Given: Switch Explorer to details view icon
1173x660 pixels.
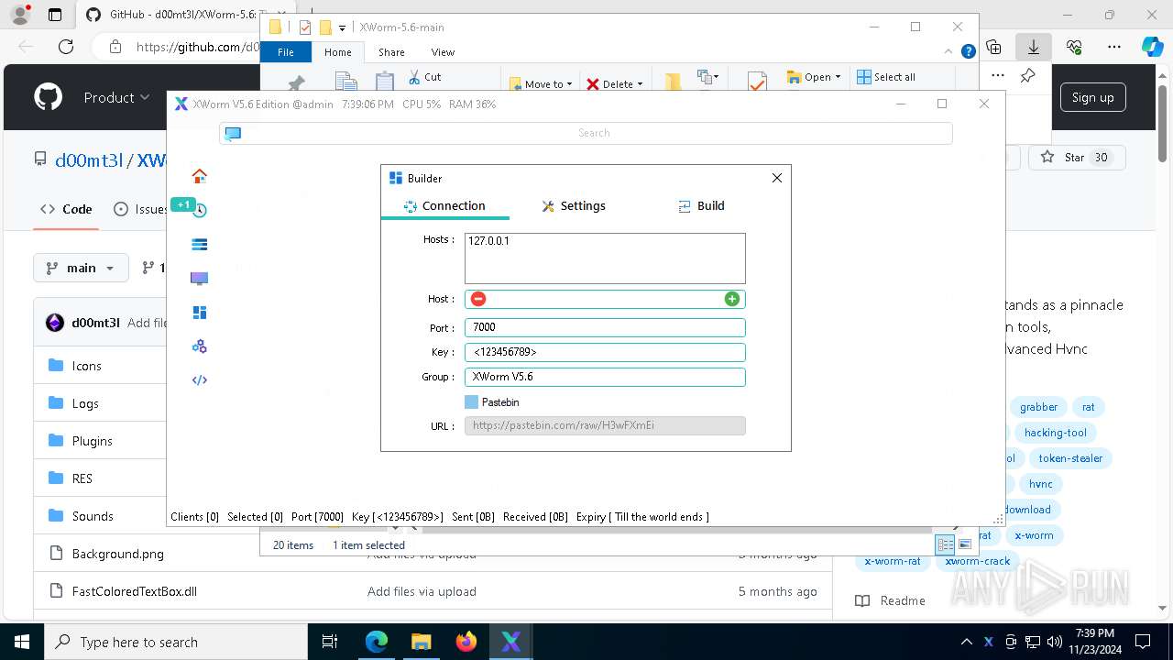Looking at the screenshot, I should pos(945,544).
